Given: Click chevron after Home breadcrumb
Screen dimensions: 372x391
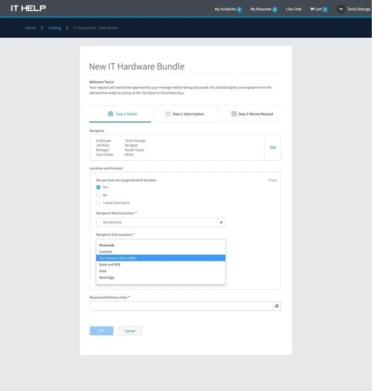Looking at the screenshot, I should pos(42,28).
